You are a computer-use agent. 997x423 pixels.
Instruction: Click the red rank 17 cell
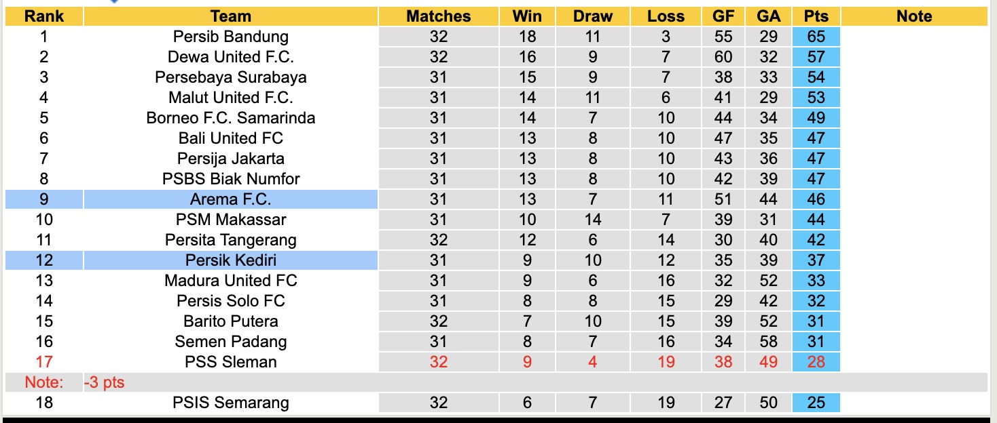click(44, 362)
